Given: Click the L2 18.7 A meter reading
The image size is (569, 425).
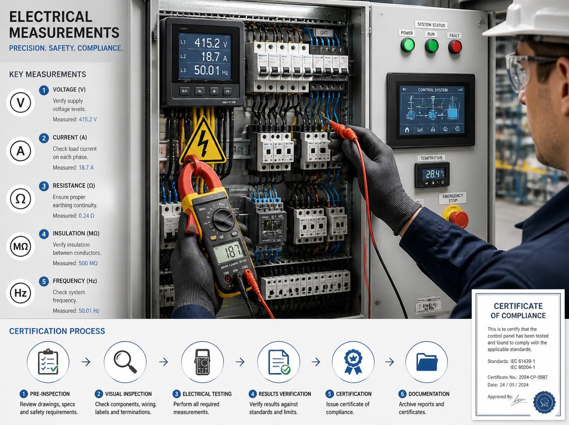Looking at the screenshot, I should (x=204, y=57).
